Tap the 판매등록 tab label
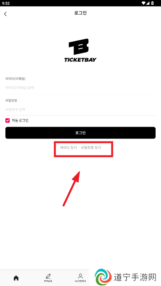Image resolution: width=161 pixels, height=286 pixels. pos(48,281)
